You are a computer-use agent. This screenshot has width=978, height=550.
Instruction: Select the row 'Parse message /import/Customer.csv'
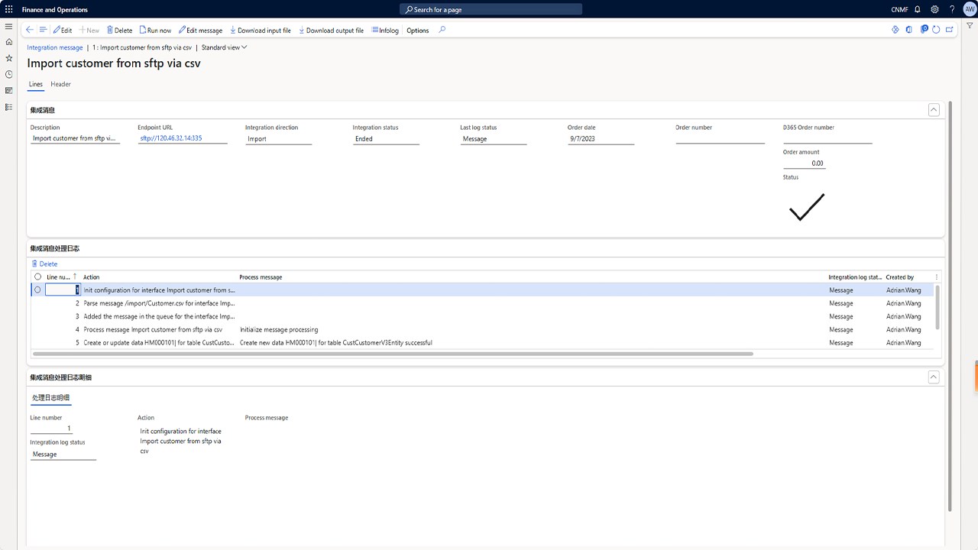(483, 303)
